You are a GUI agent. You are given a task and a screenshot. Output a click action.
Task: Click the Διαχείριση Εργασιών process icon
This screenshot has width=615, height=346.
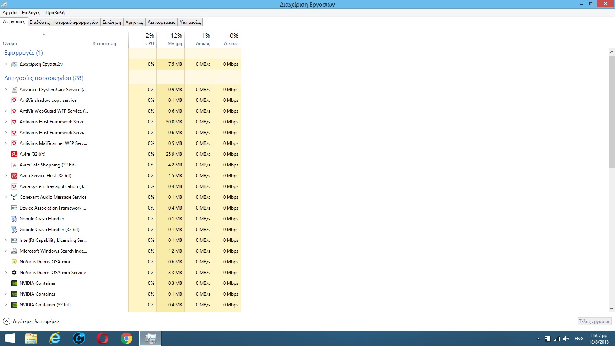(x=14, y=64)
